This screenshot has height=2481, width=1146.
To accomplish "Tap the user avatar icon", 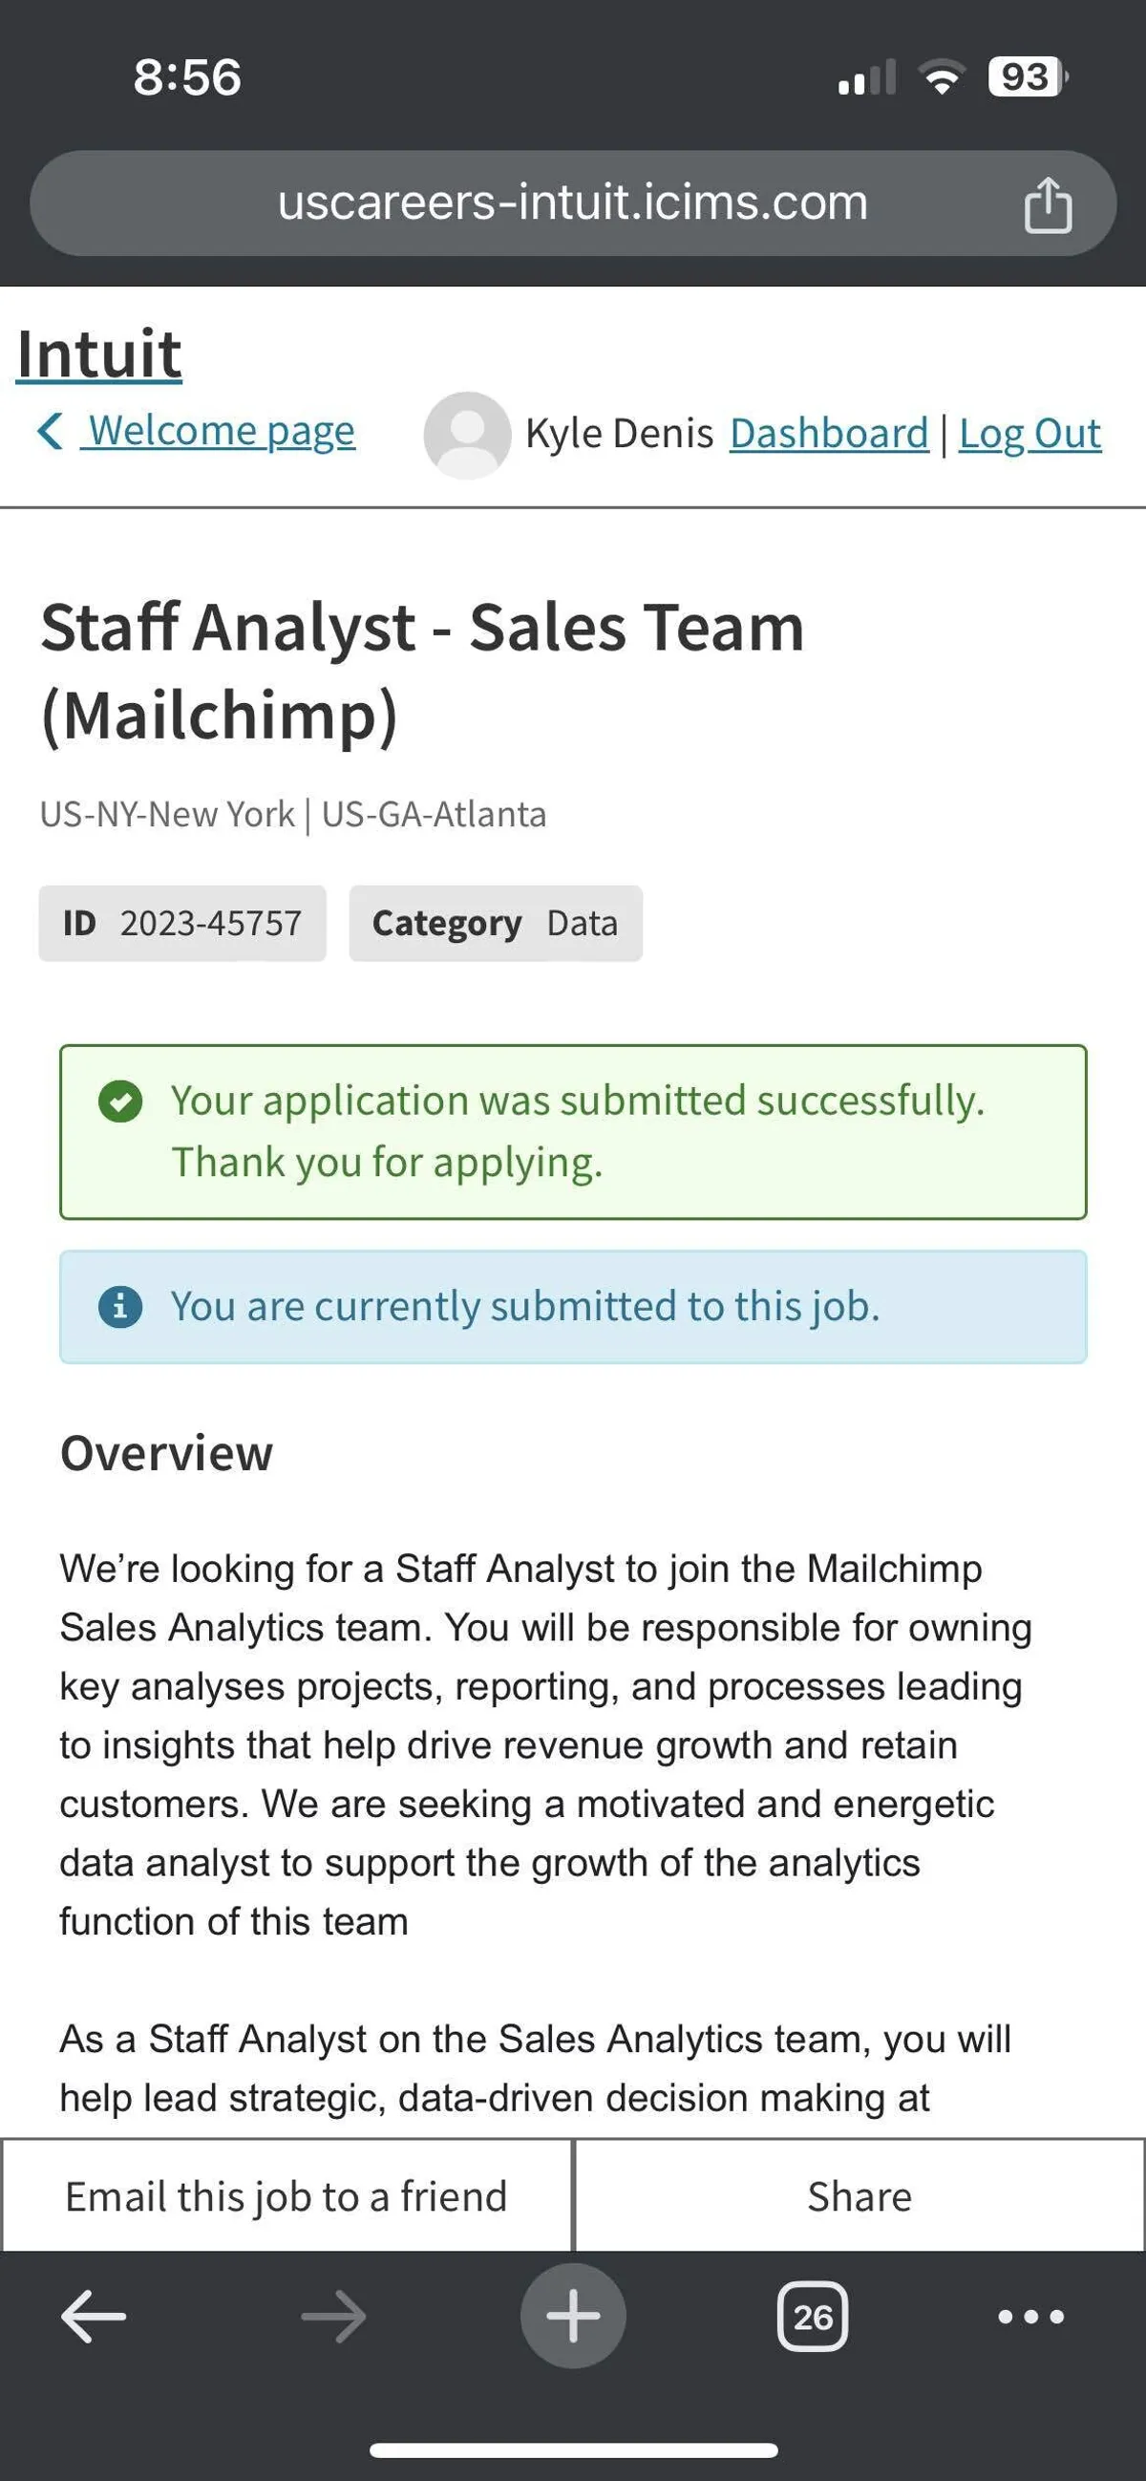I will [x=467, y=435].
